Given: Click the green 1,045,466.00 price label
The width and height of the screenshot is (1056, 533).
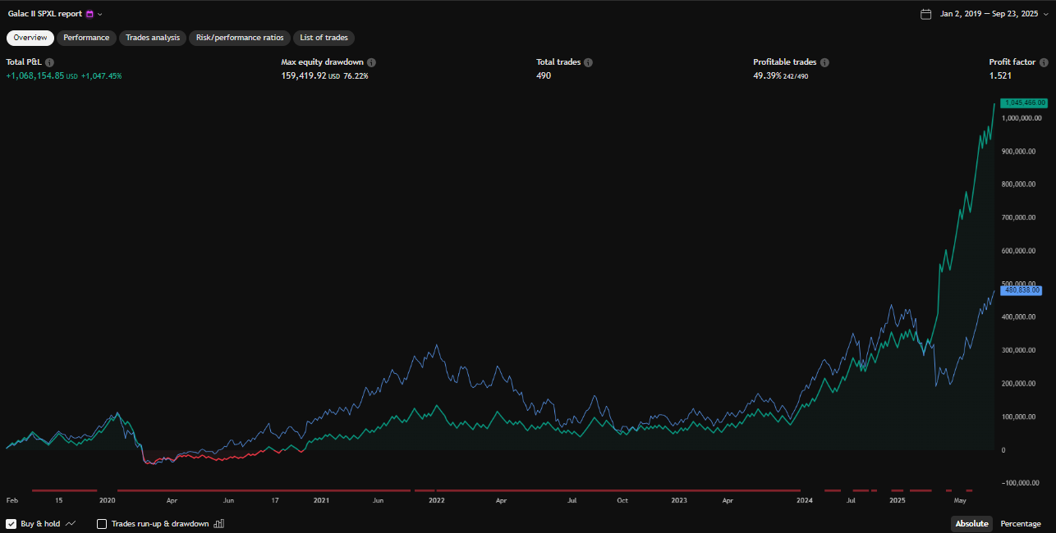Looking at the screenshot, I should (x=1023, y=102).
